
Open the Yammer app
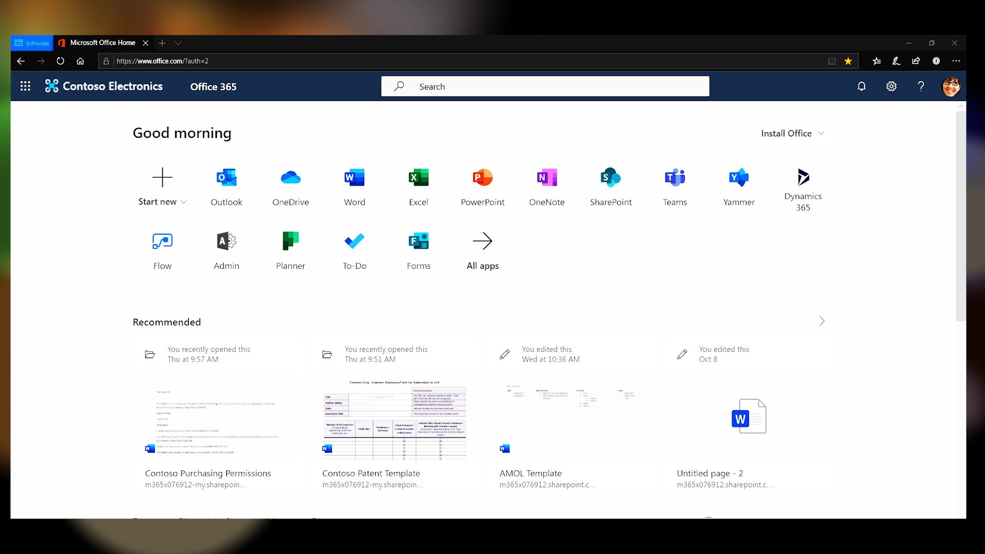click(739, 187)
